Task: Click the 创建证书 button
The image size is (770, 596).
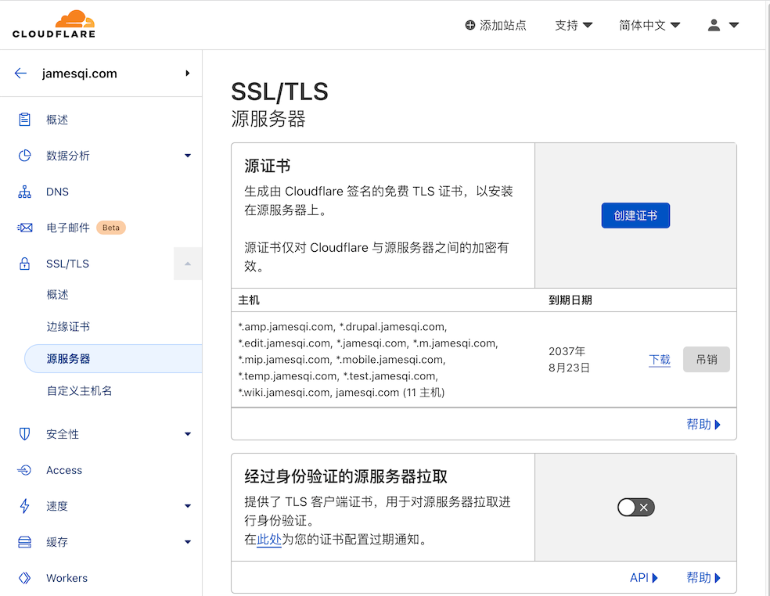Action: point(635,215)
